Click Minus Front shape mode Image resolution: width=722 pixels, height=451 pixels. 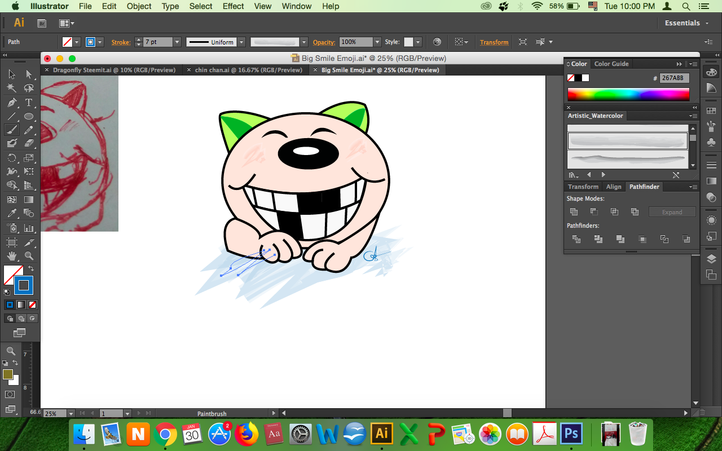[x=594, y=212]
